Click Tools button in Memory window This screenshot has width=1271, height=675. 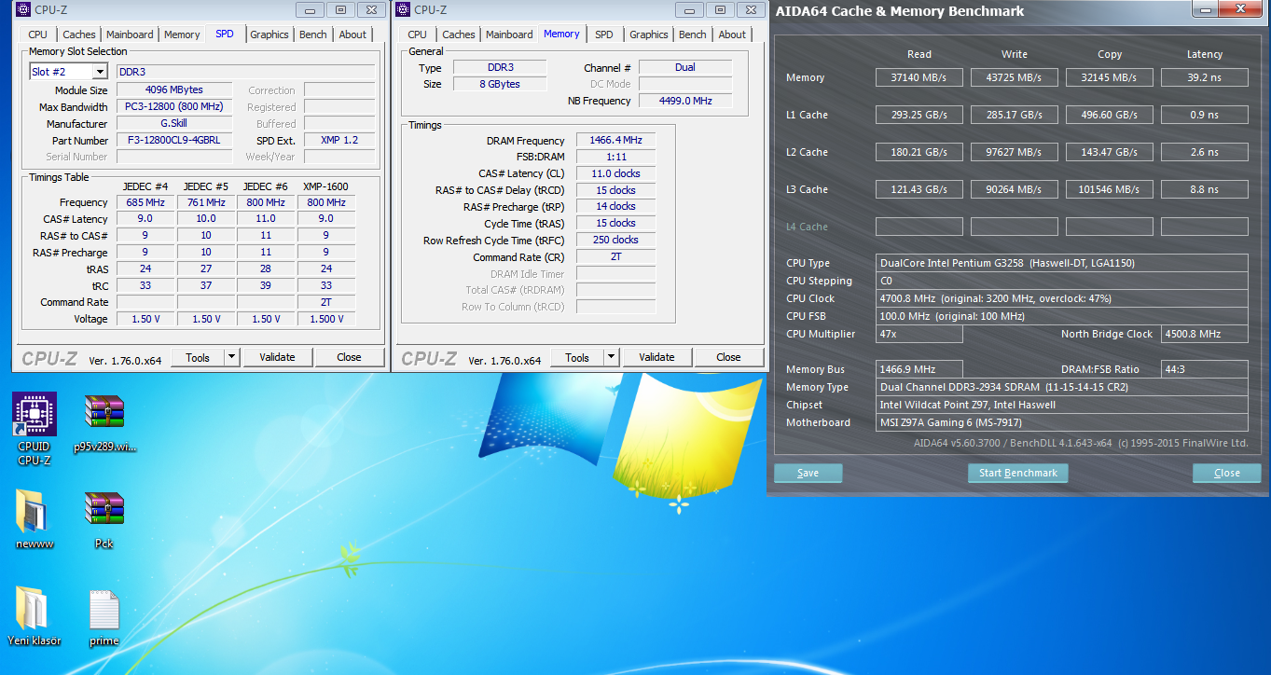coord(577,357)
